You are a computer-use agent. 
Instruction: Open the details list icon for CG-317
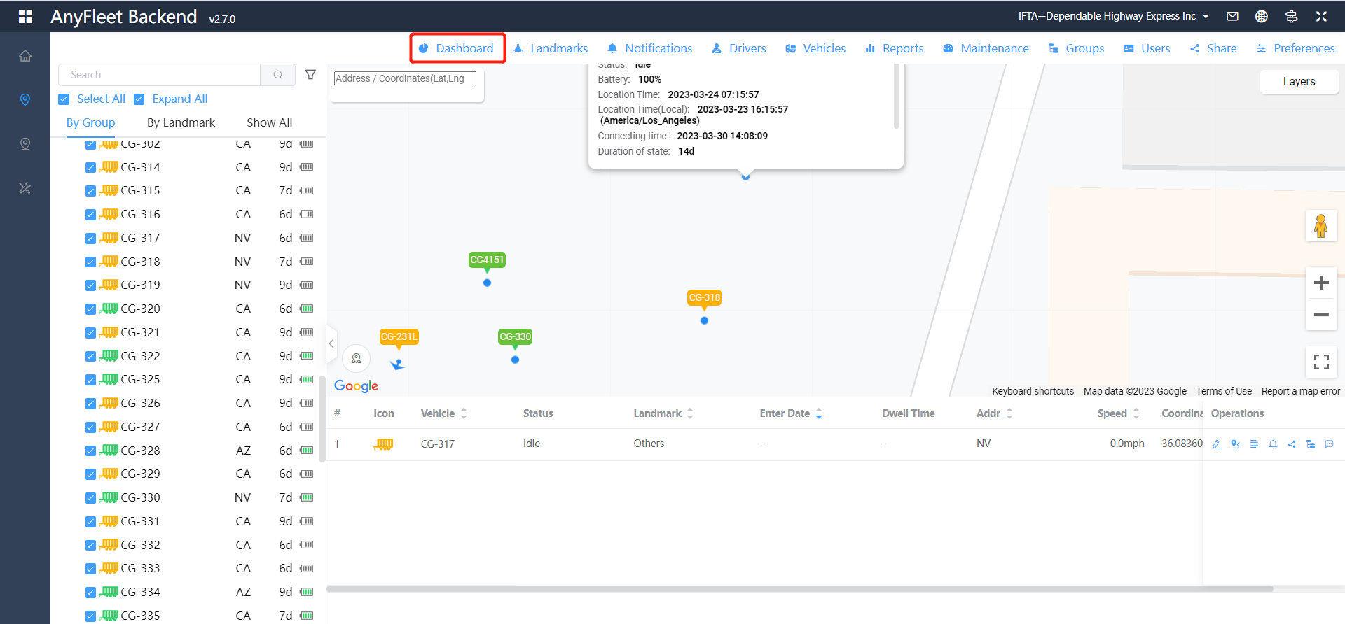pos(1254,444)
